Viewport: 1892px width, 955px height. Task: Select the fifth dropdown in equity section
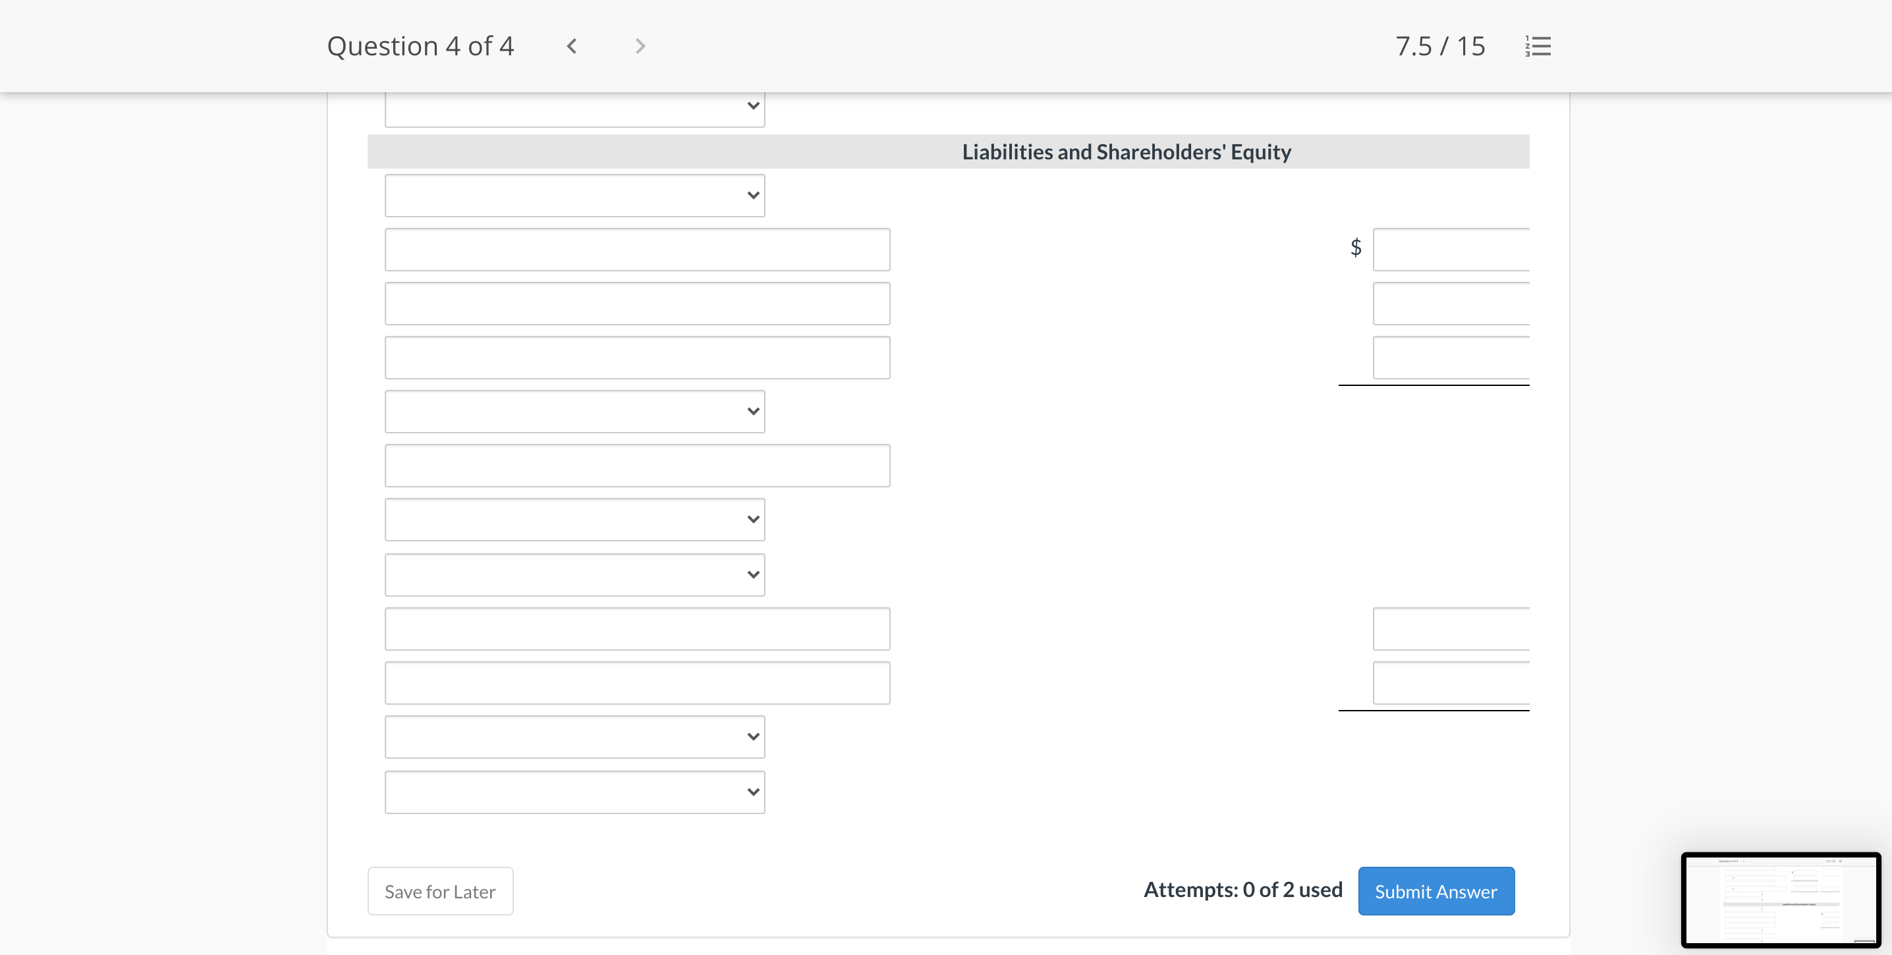coord(575,736)
